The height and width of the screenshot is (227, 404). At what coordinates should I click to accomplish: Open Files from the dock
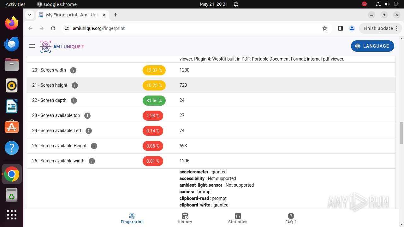(x=12, y=65)
